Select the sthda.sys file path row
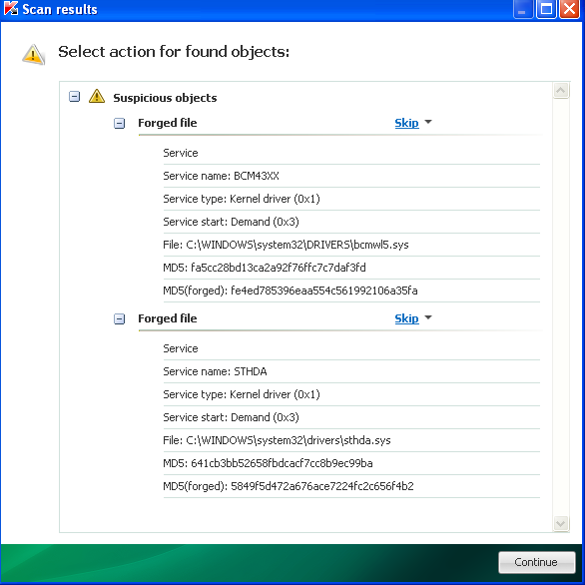 tap(351, 440)
